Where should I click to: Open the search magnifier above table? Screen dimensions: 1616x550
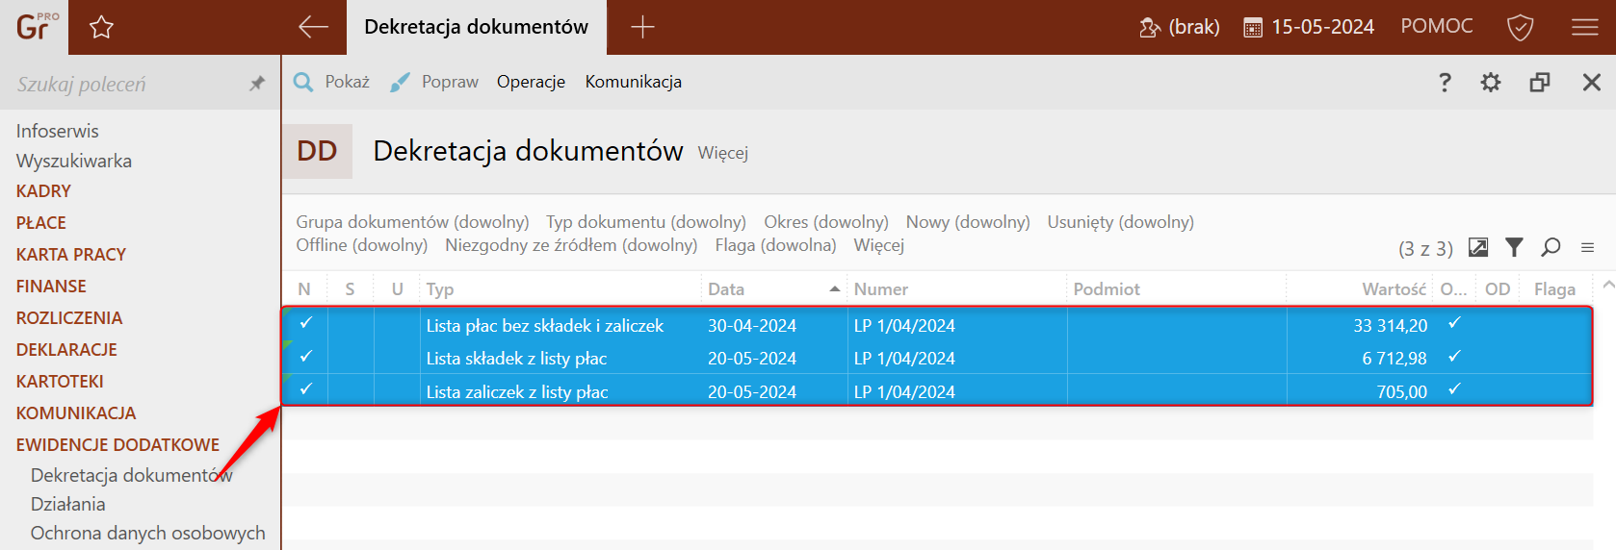coord(1551,247)
